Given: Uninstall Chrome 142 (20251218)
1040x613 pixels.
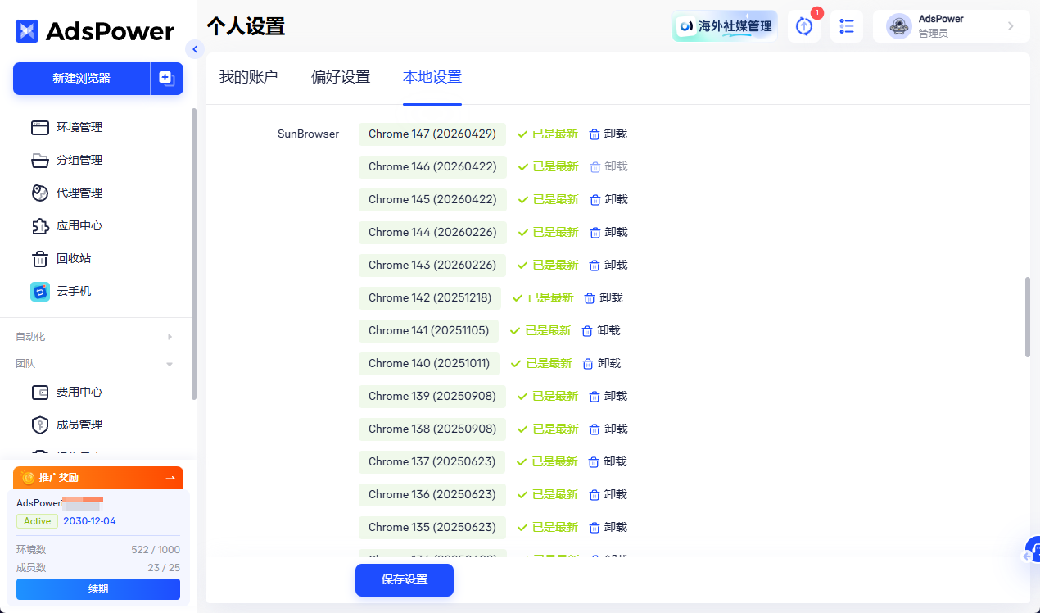Looking at the screenshot, I should coord(604,297).
